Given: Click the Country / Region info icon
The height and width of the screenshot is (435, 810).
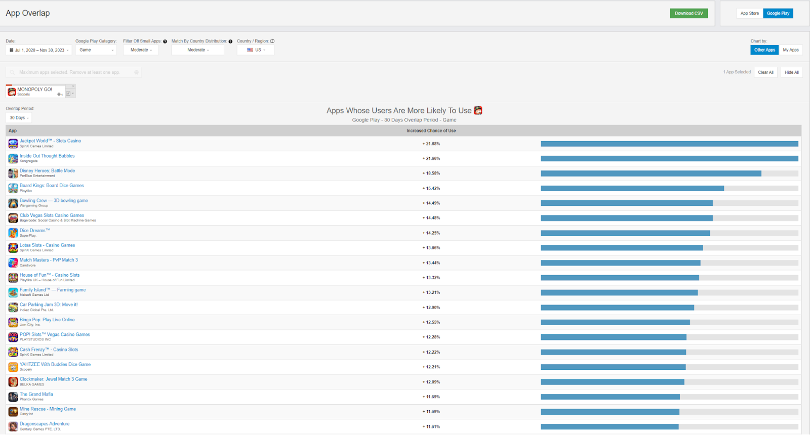Looking at the screenshot, I should point(272,41).
